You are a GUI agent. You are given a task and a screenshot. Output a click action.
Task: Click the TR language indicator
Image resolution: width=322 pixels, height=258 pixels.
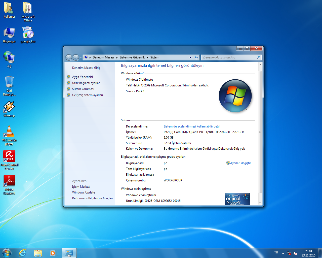pyautogui.click(x=276, y=252)
